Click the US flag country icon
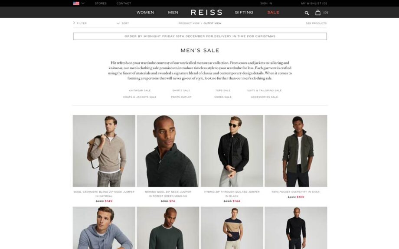The height and width of the screenshot is (249, 399). pos(76,3)
